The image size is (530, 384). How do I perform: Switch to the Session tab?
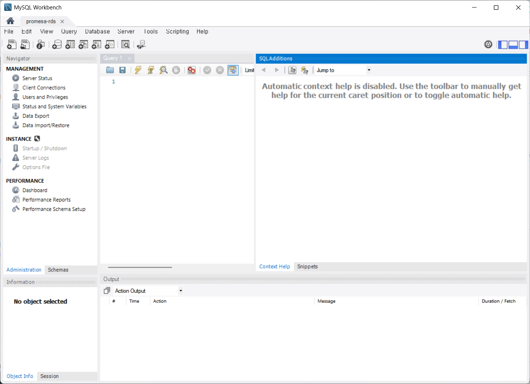[49, 376]
